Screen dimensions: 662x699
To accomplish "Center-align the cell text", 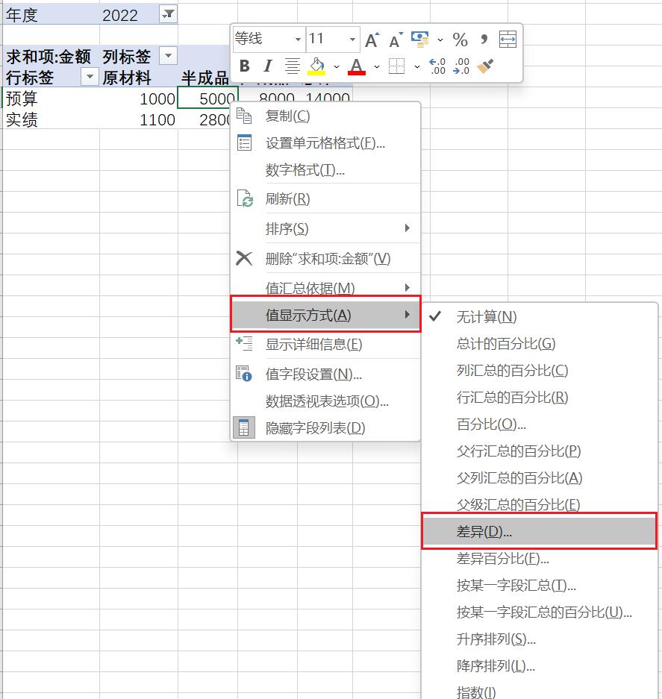I will point(292,66).
